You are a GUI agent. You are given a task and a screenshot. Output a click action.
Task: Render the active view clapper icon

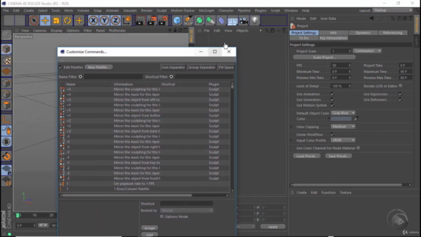click(x=139, y=20)
